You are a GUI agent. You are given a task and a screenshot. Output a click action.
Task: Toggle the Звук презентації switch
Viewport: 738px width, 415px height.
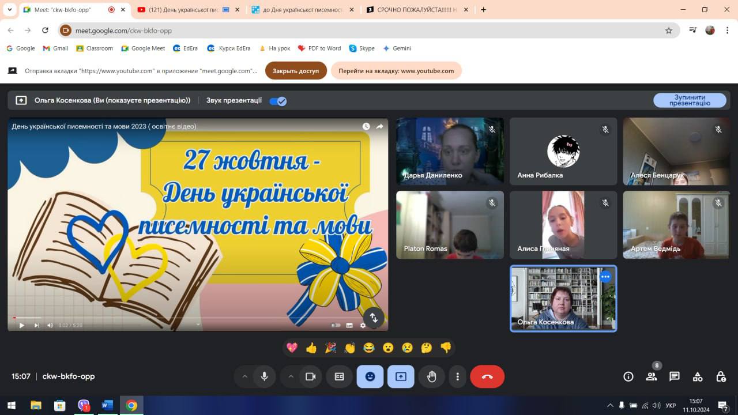[278, 101]
